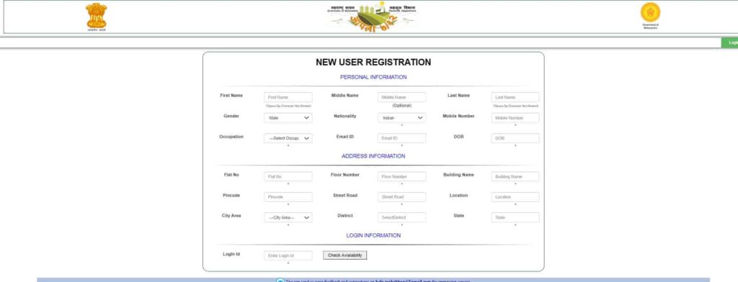This screenshot has width=738, height=282.
Task: Click the Aapli Chawdi center banner logo
Action: pyautogui.click(x=373, y=17)
